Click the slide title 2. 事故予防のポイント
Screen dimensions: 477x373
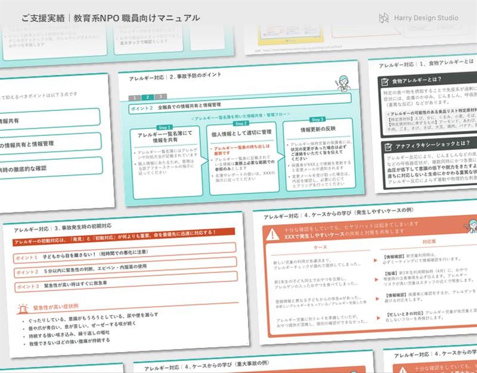tap(195, 76)
